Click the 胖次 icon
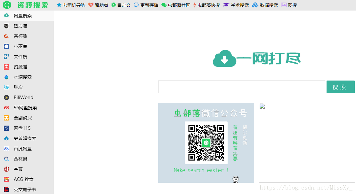 (6, 87)
